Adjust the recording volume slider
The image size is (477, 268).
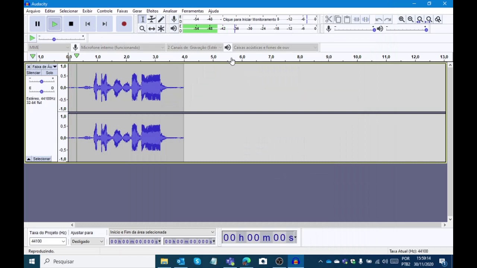click(355, 29)
